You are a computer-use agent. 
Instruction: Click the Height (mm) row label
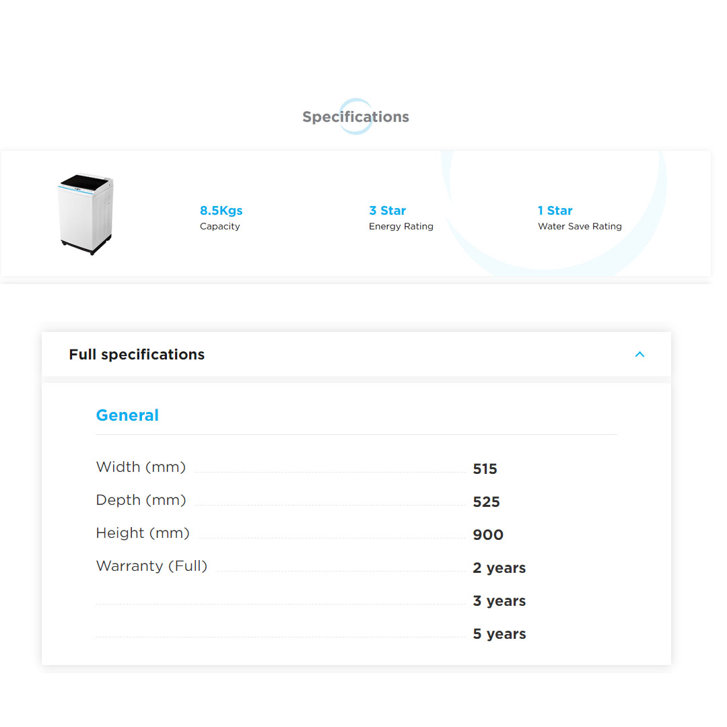pyautogui.click(x=143, y=532)
